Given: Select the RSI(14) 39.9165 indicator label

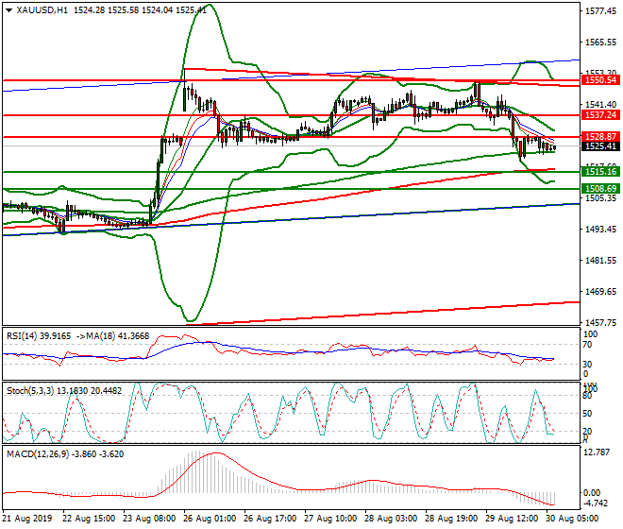Looking at the screenshot, I should point(39,336).
